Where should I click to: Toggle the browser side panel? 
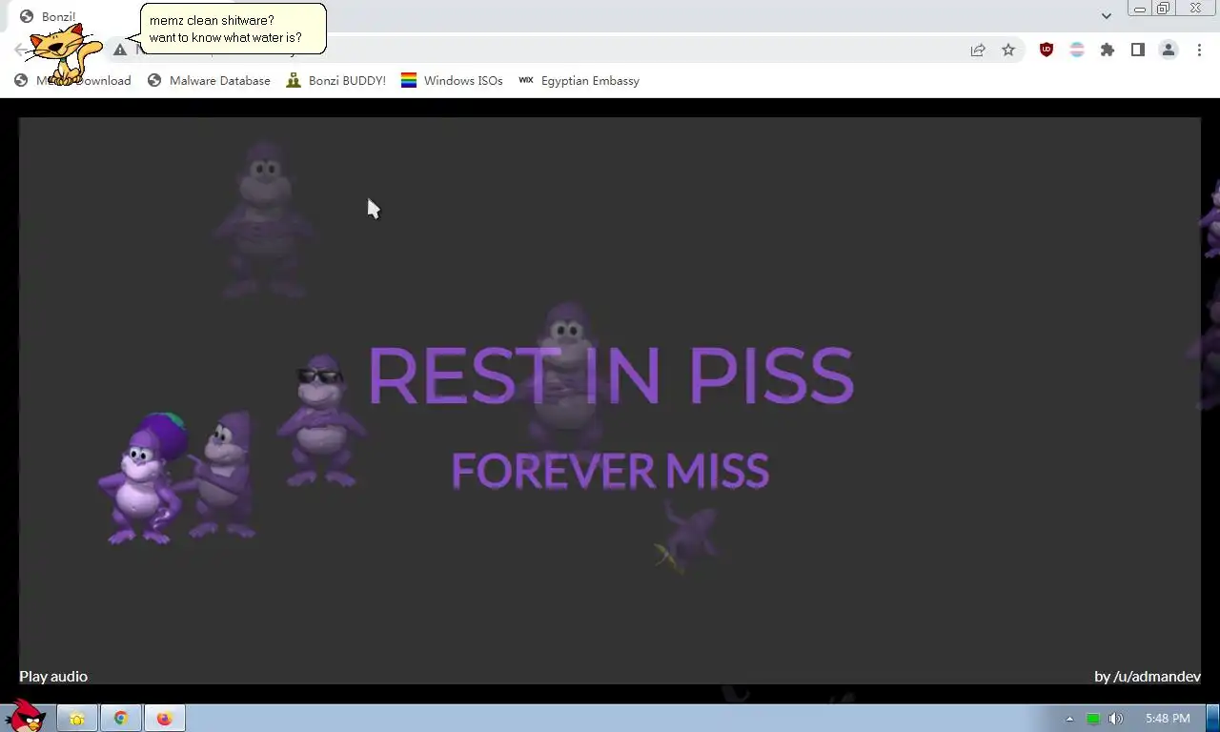coord(1138,51)
